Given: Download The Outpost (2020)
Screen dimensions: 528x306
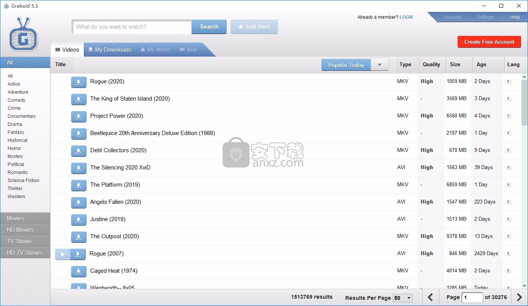Looking at the screenshot, I should click(x=79, y=237).
